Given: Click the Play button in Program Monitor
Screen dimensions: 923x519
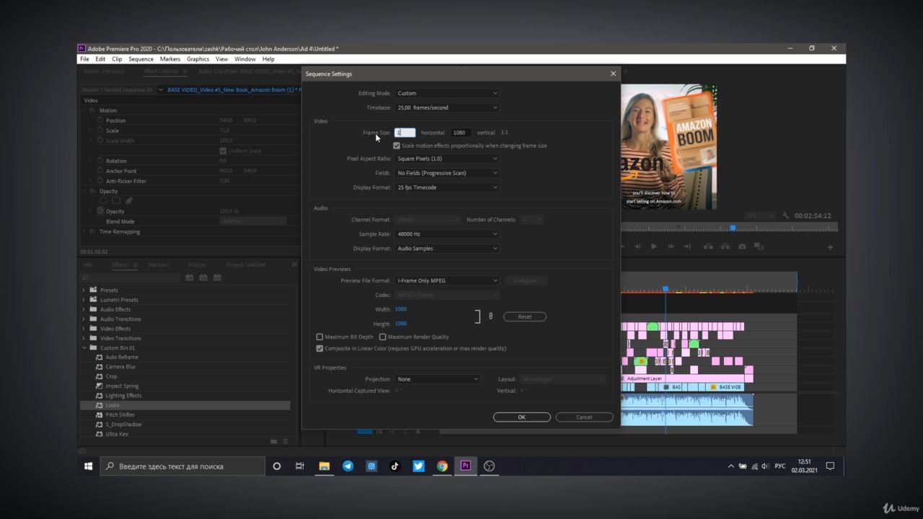Looking at the screenshot, I should pos(654,247).
